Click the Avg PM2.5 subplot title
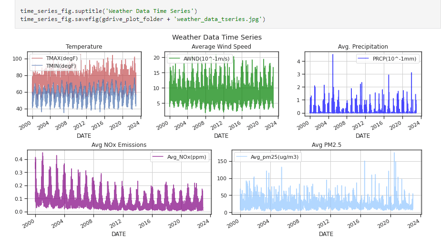This screenshot has width=441, height=247. pyautogui.click(x=326, y=145)
